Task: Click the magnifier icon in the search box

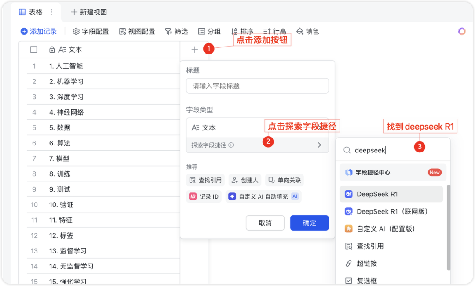Action: point(347,150)
